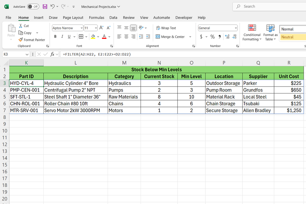Align text left

pyautogui.click(x=119, y=36)
